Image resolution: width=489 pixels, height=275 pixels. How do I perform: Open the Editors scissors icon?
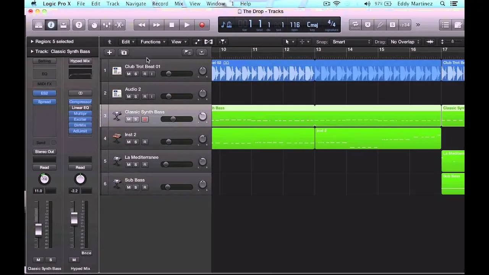(x=120, y=25)
